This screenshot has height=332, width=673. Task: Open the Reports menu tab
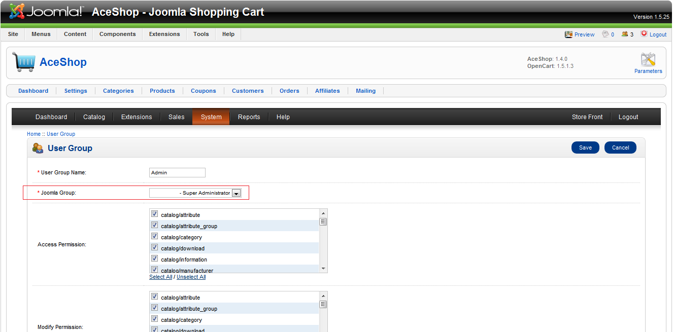pyautogui.click(x=249, y=117)
